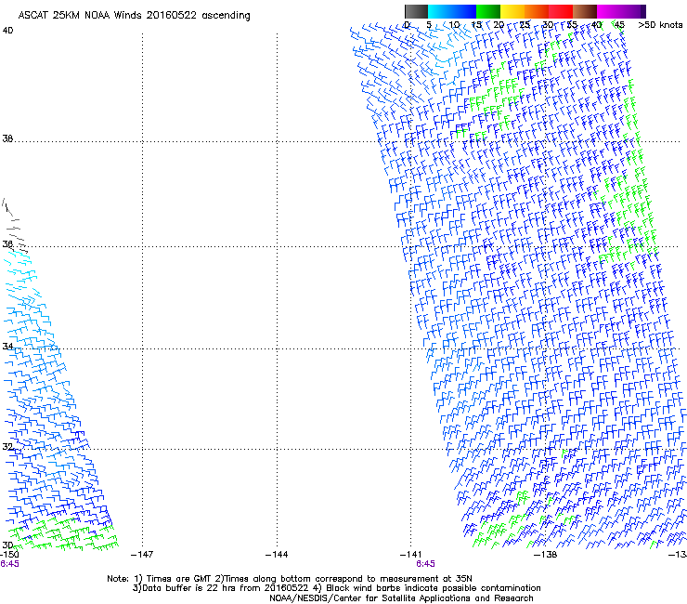Click the longitude label '-147'
This screenshot has height=604, width=687.
pos(142,555)
